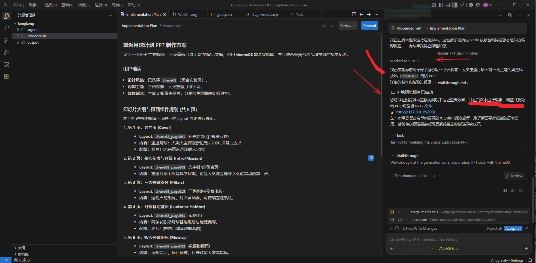Open Source Control view in activity bar

click(x=6, y=40)
